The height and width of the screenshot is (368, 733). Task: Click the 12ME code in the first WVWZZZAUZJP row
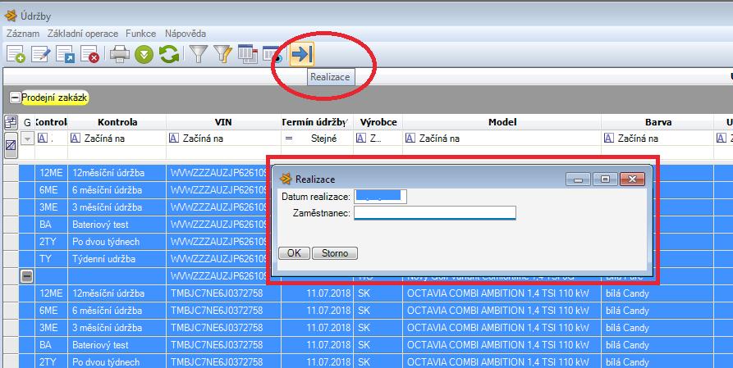(x=51, y=173)
